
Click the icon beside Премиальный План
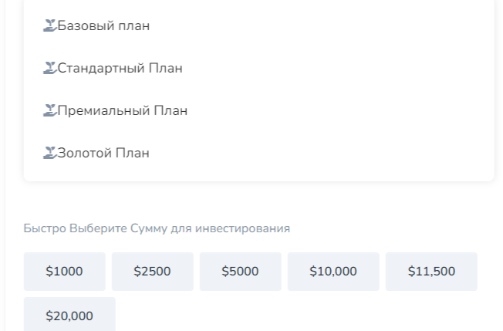pyautogui.click(x=50, y=111)
